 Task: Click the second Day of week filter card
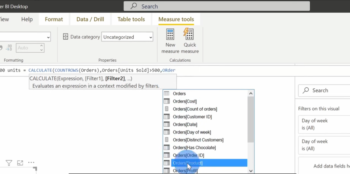pos(324,145)
